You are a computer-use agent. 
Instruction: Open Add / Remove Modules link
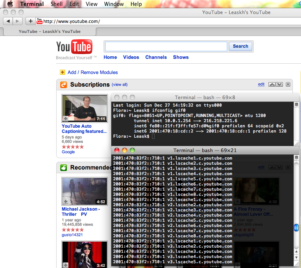92,73
